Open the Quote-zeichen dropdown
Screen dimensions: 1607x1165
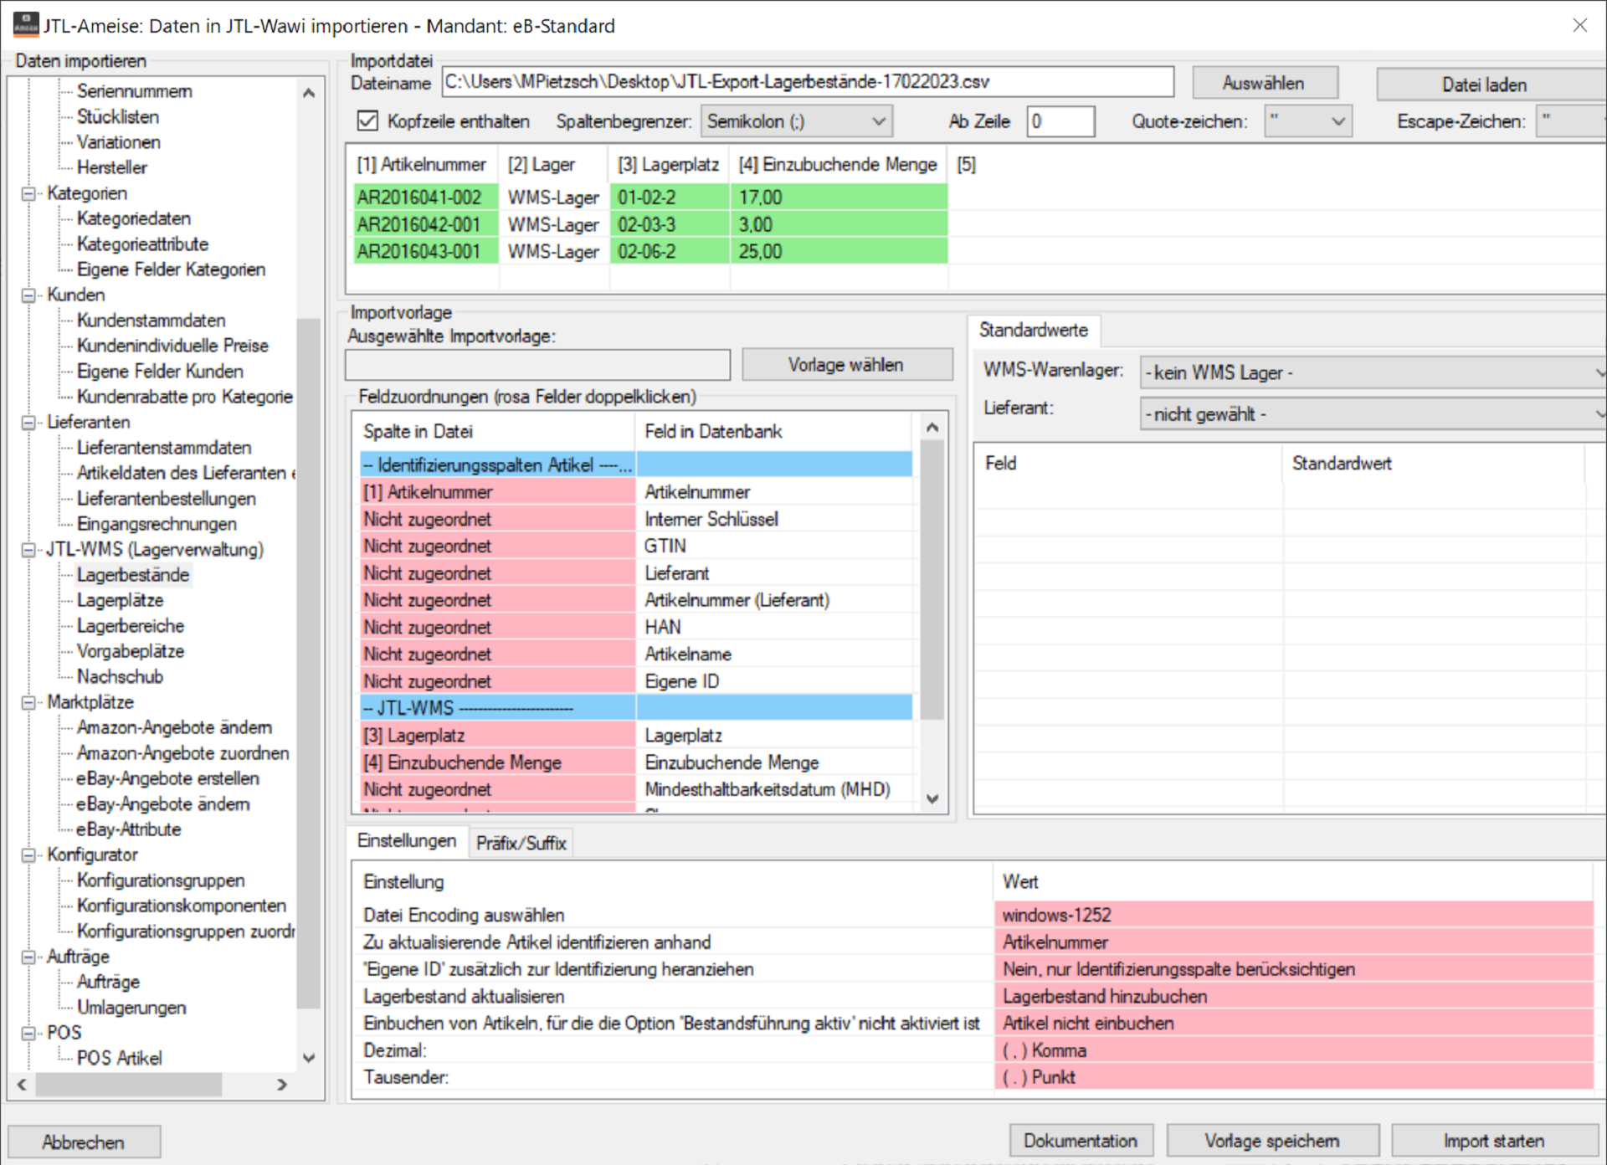1307,121
